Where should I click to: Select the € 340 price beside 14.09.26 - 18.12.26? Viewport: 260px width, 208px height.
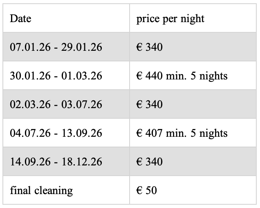click(x=149, y=162)
